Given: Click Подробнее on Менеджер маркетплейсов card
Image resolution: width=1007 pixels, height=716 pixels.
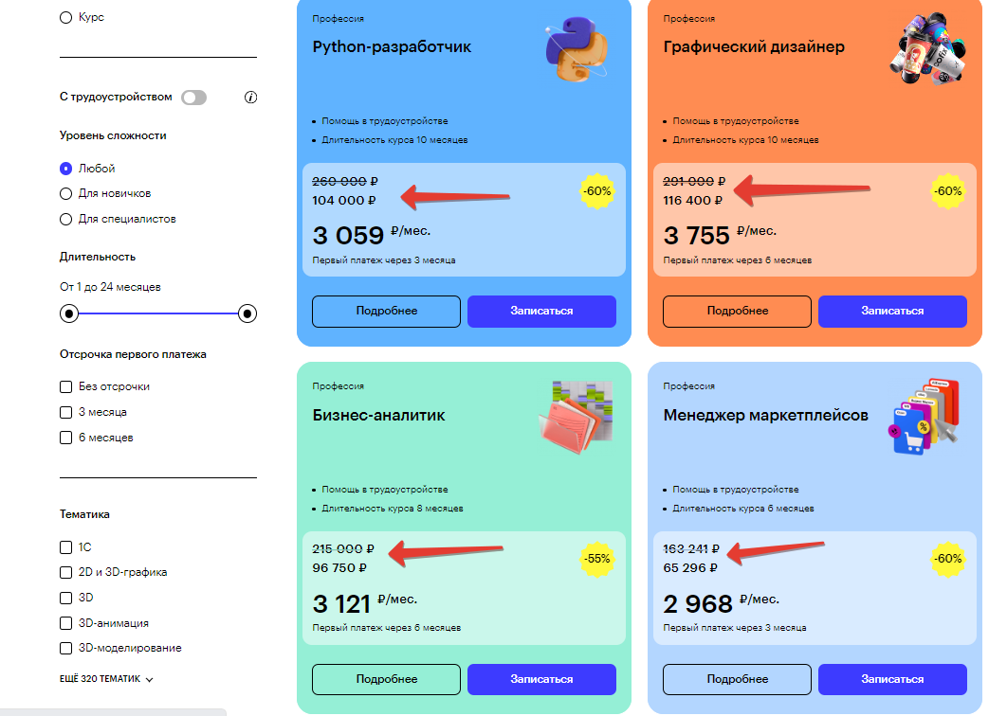Looking at the screenshot, I should 737,679.
